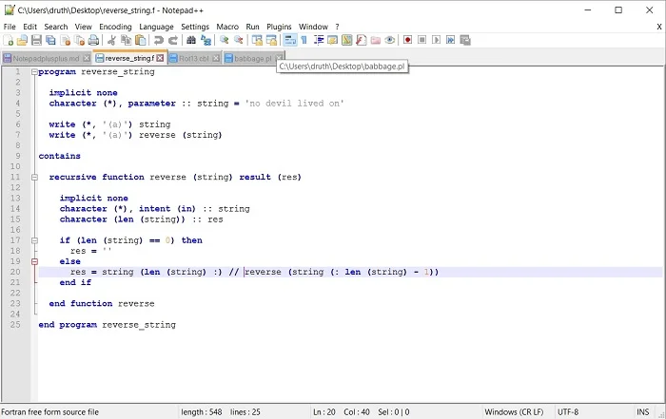Click the Play Macro icon
666x419 pixels.
(436, 40)
